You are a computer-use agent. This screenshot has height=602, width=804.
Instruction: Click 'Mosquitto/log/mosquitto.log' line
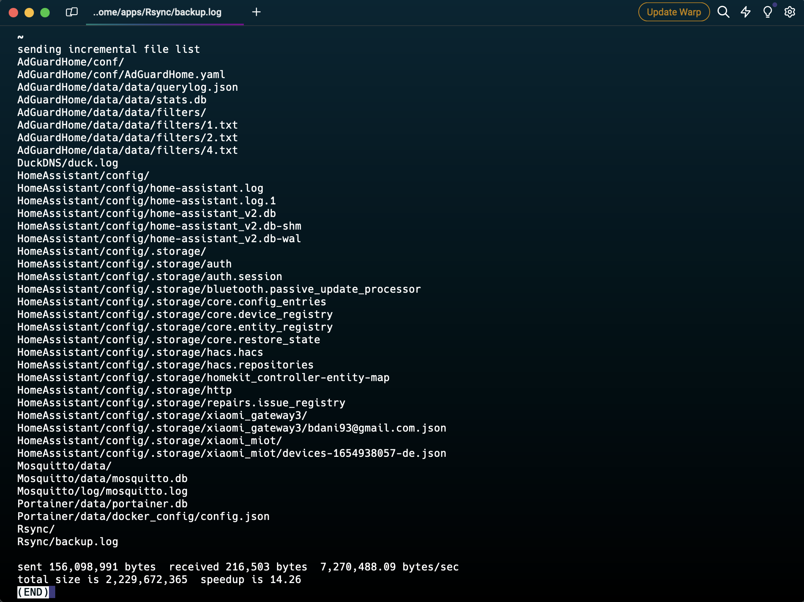pos(102,491)
